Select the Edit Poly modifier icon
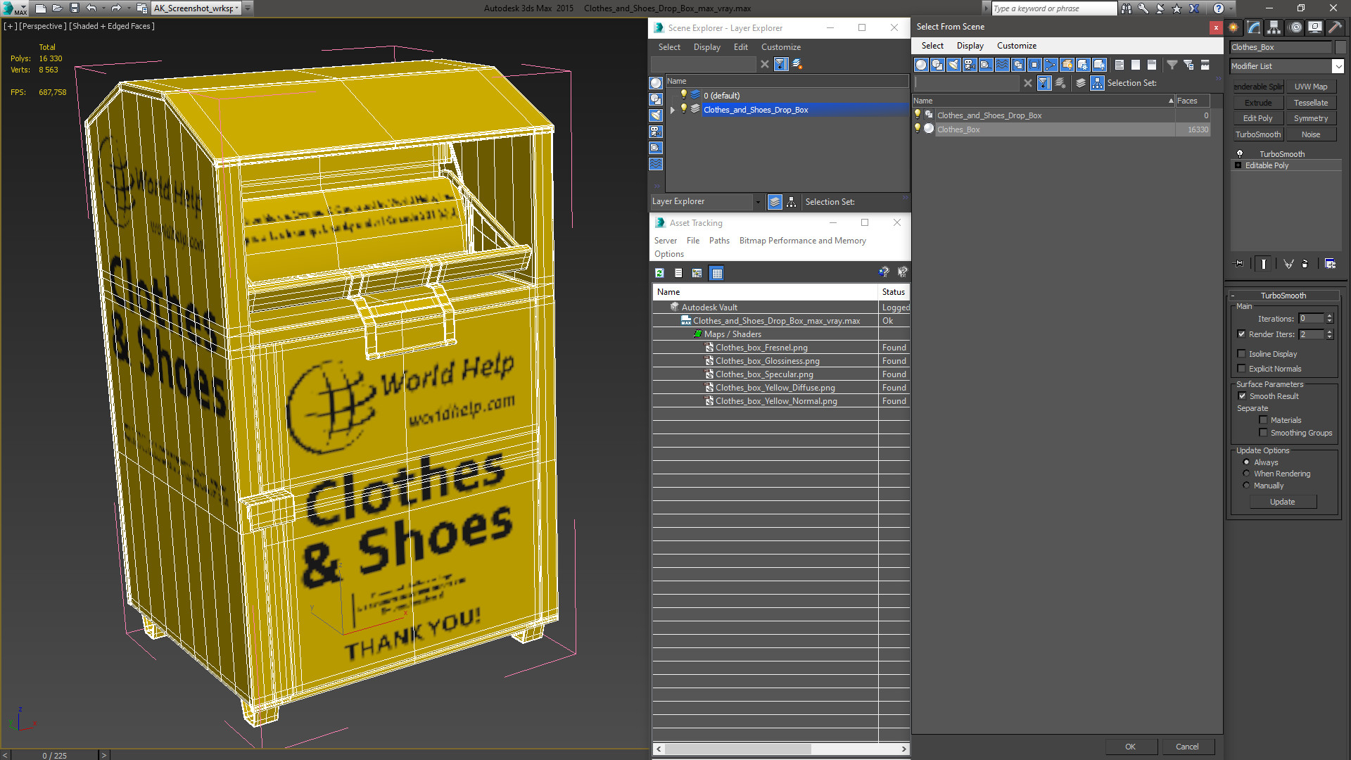Image resolution: width=1351 pixels, height=760 pixels. click(x=1259, y=118)
